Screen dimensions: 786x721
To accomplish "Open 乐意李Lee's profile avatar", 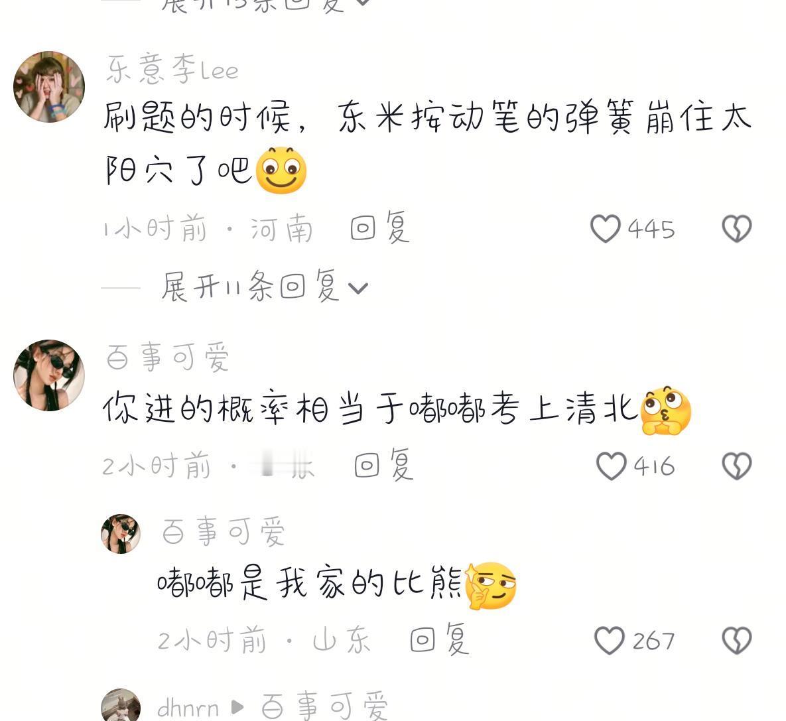I will coord(49,87).
